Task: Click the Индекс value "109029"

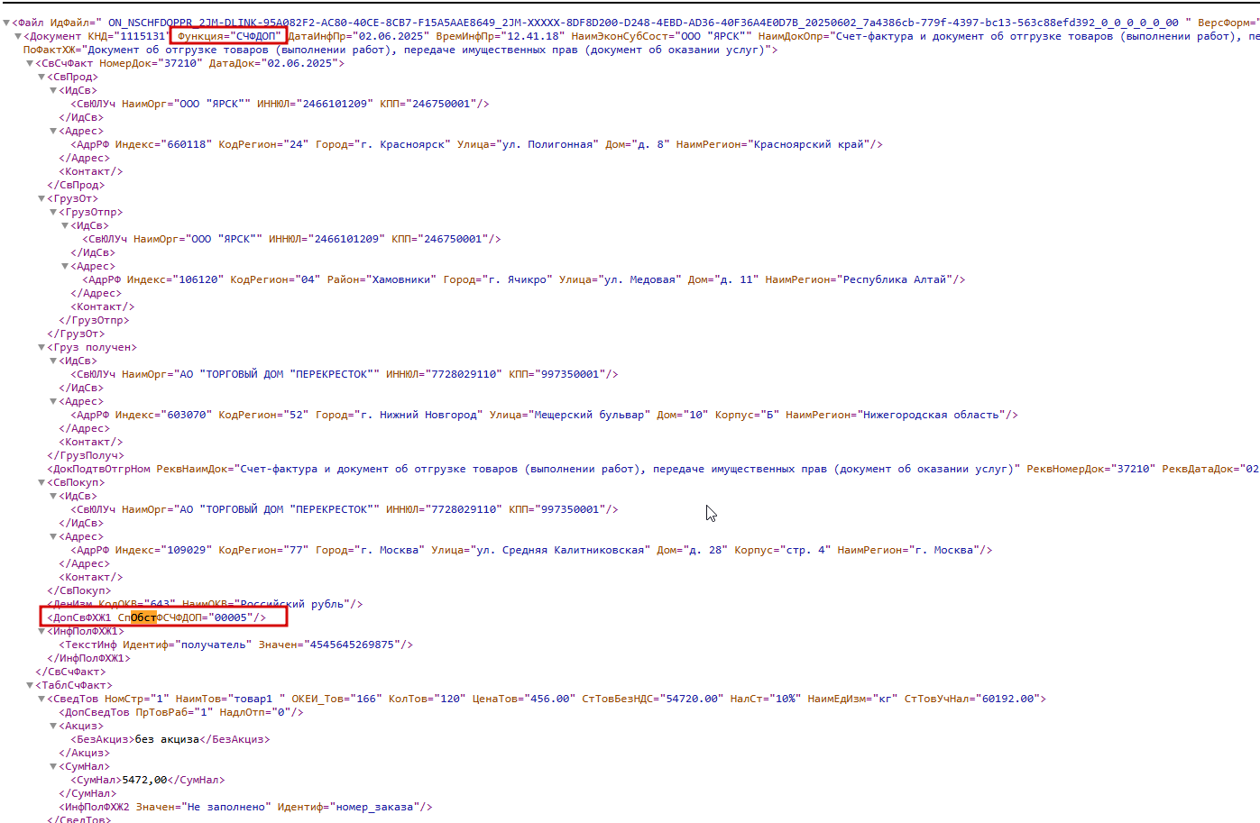Action: coord(187,550)
